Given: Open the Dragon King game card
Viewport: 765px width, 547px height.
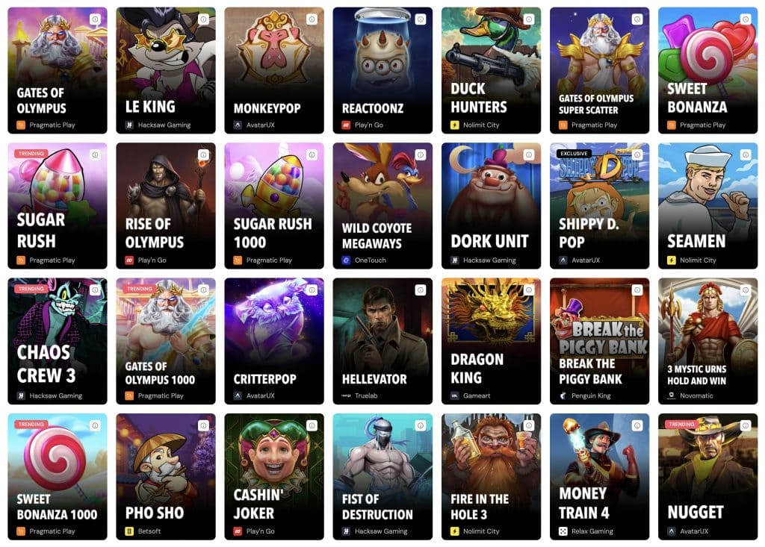Looking at the screenshot, I should (x=491, y=341).
